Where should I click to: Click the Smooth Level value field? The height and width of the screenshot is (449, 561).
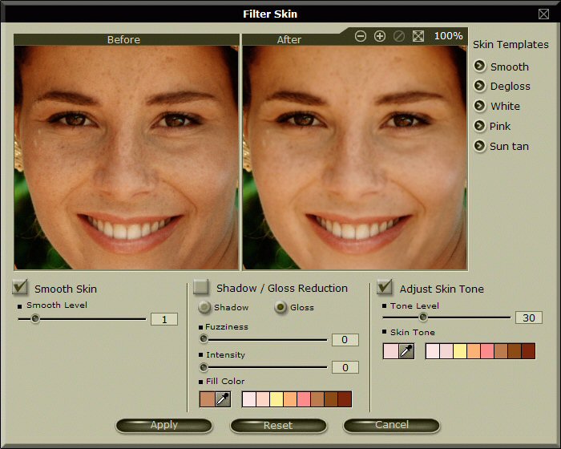(164, 319)
